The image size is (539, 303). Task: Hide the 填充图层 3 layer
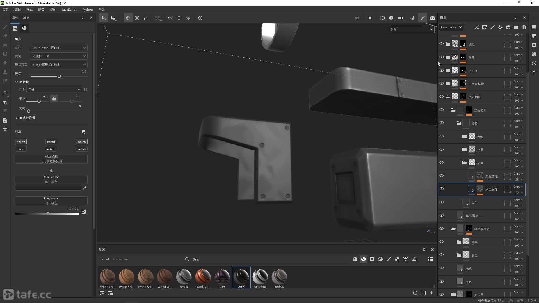click(x=442, y=215)
